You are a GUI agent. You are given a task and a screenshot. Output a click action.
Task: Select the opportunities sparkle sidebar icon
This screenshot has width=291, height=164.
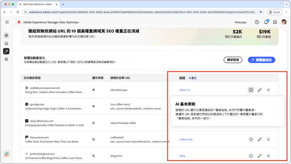[x=6, y=51]
